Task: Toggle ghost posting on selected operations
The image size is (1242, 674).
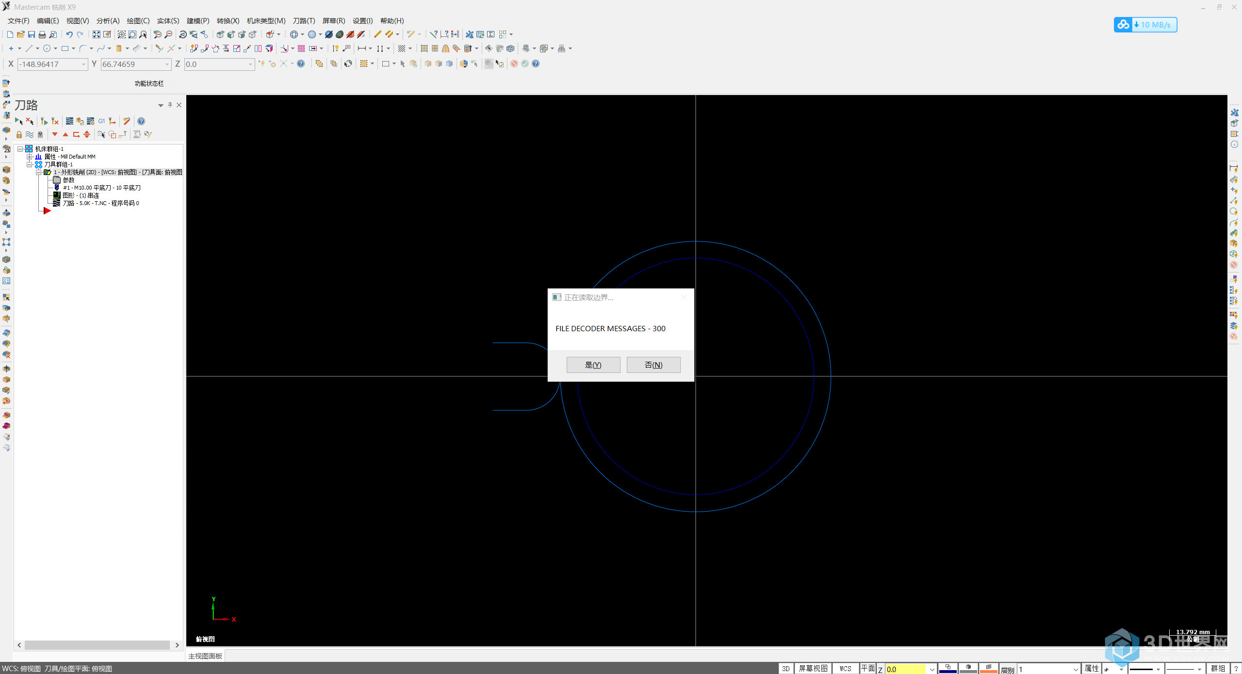Action: [x=40, y=135]
